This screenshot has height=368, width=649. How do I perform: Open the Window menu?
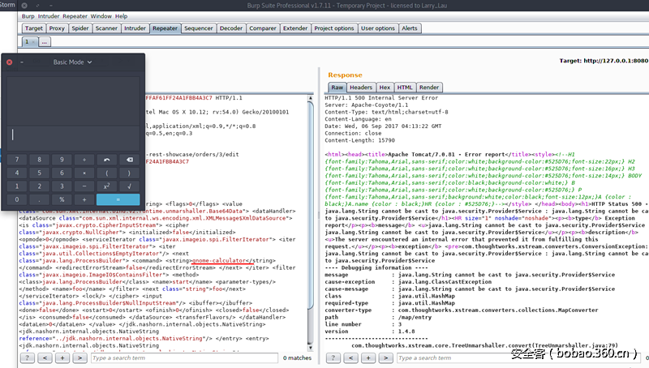[101, 16]
